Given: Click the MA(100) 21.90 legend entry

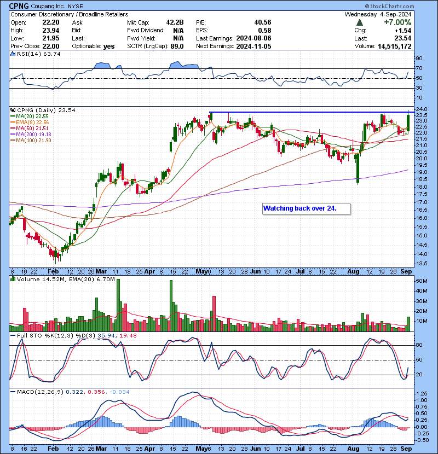Looking at the screenshot, I should (x=31, y=141).
